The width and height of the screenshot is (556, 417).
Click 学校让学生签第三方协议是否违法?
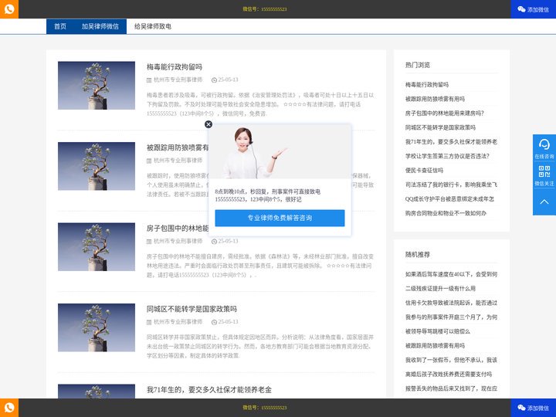(447, 156)
